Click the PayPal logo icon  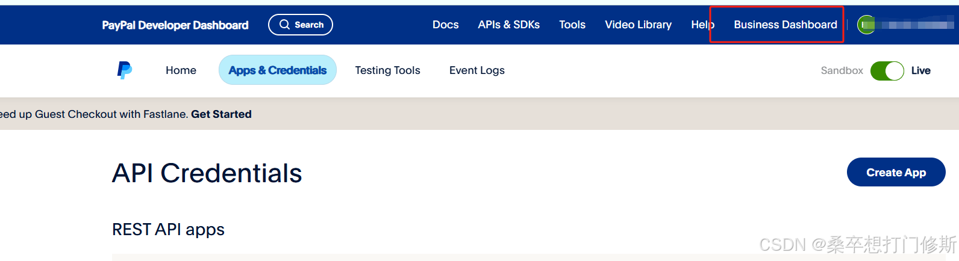pos(125,70)
